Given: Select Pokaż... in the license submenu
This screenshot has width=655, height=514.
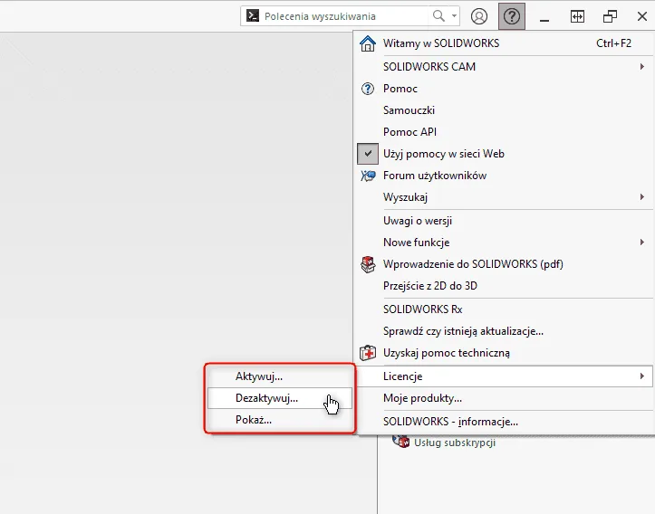Looking at the screenshot, I should [x=280, y=420].
